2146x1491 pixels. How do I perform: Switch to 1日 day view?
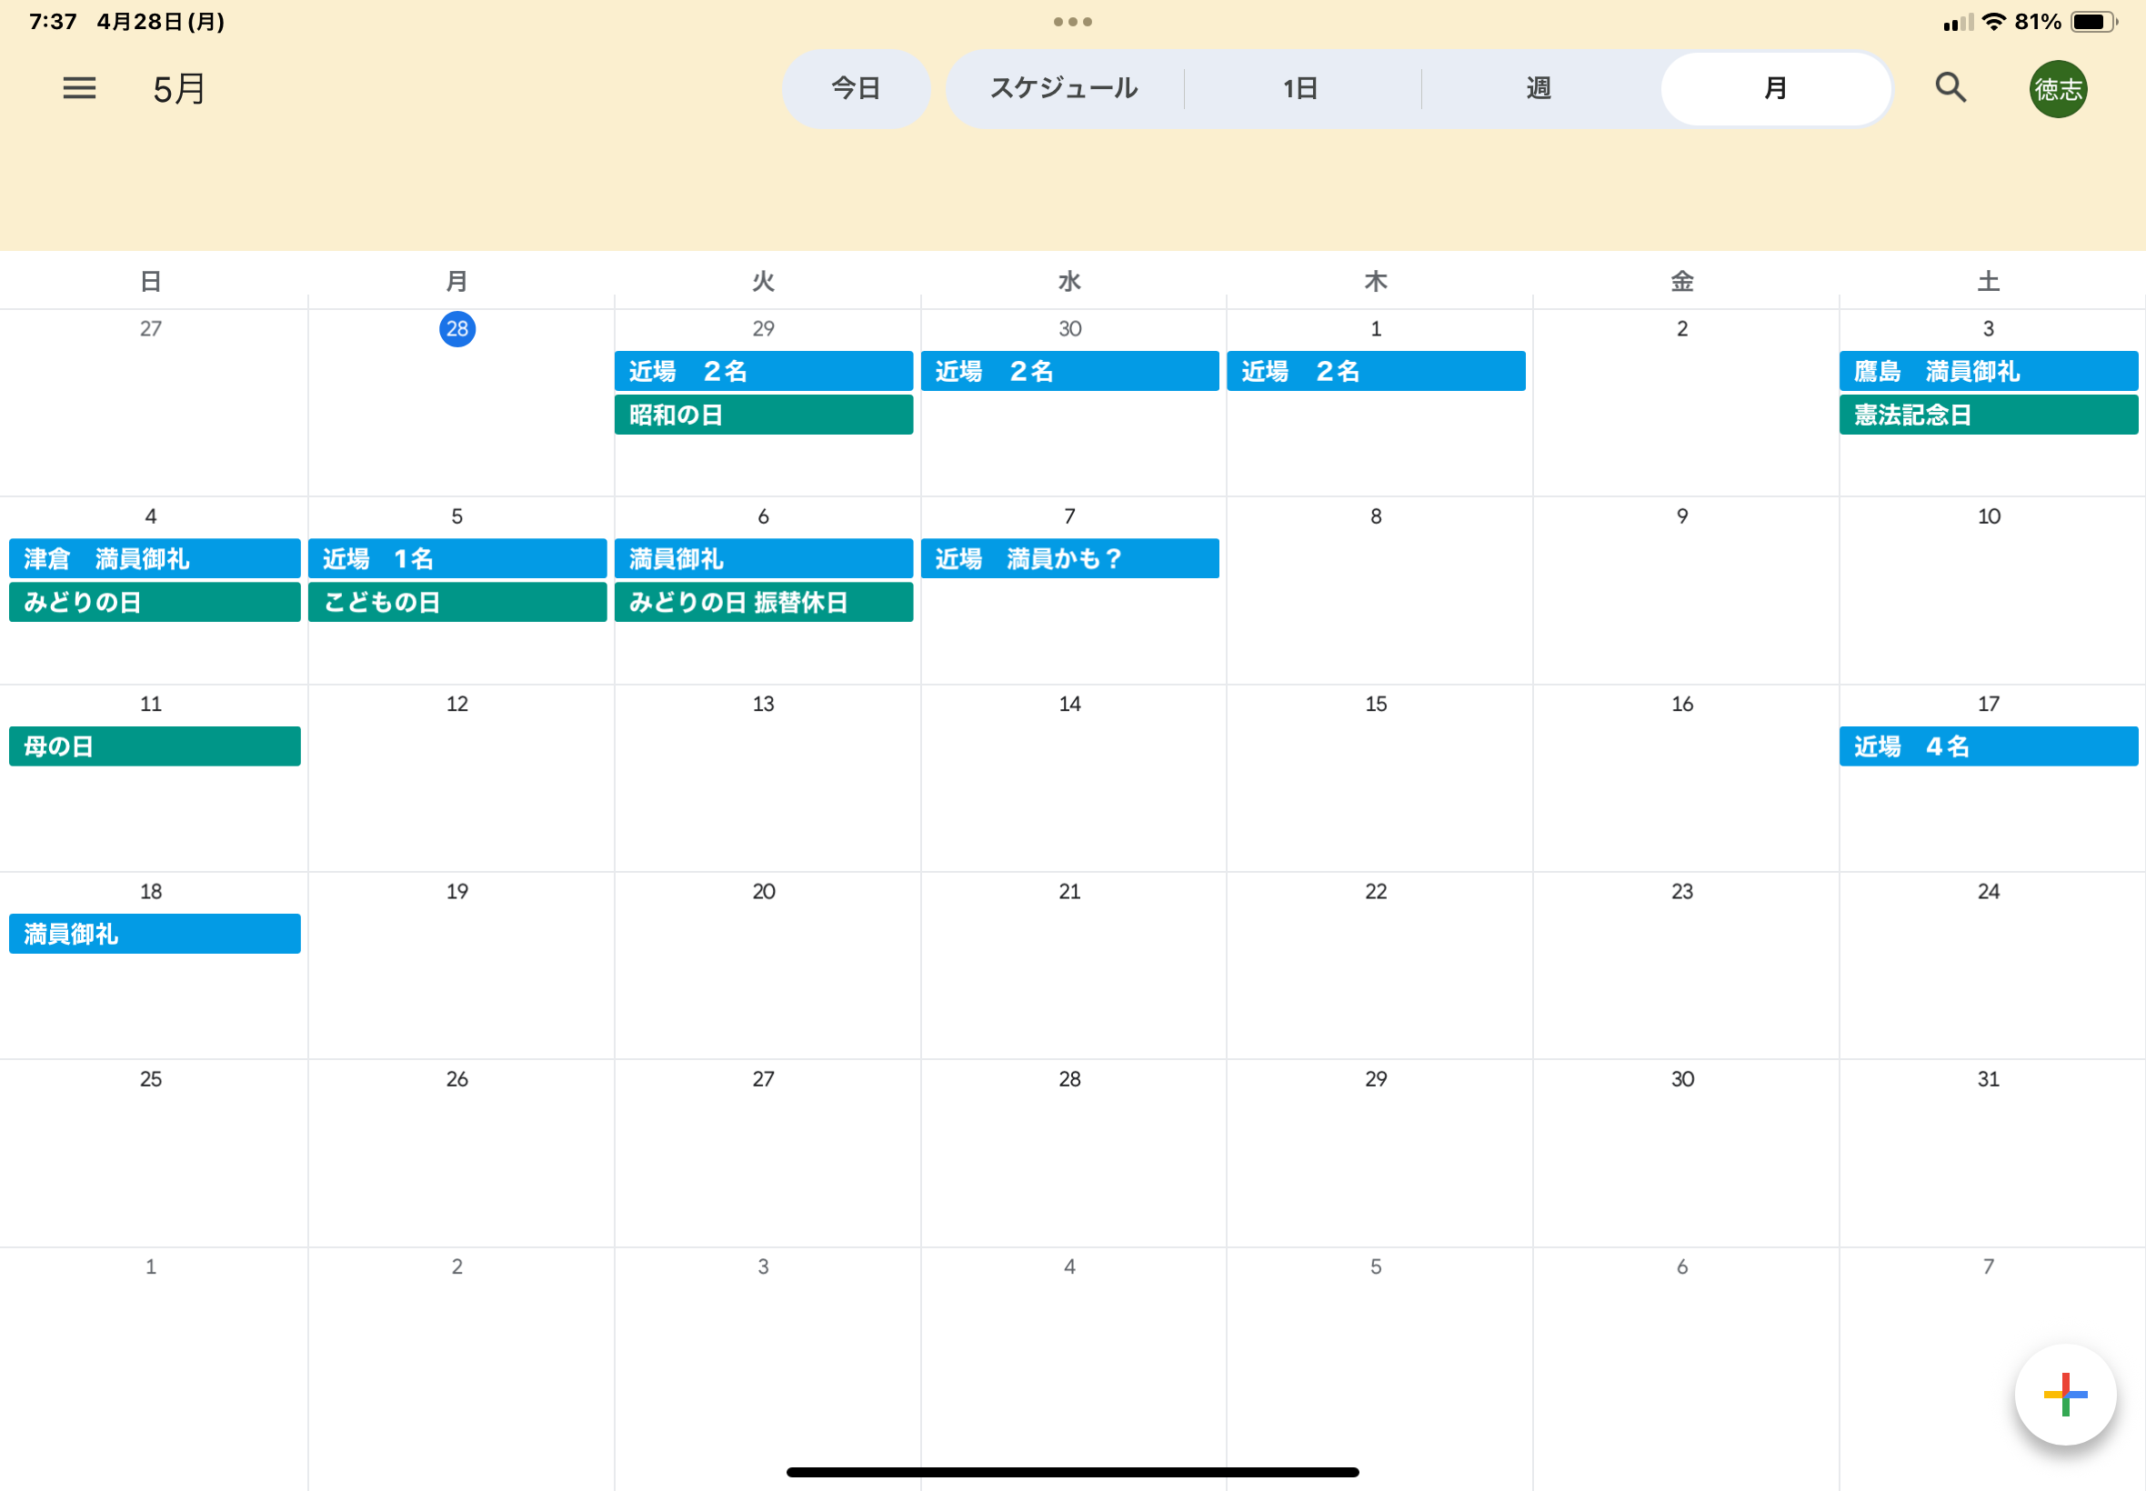coord(1300,89)
